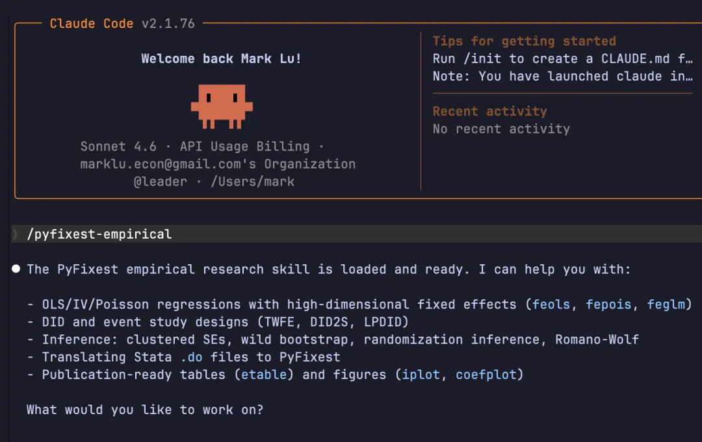Click the 'etable' function name
Viewport: 702px width, 442px height.
pos(264,374)
